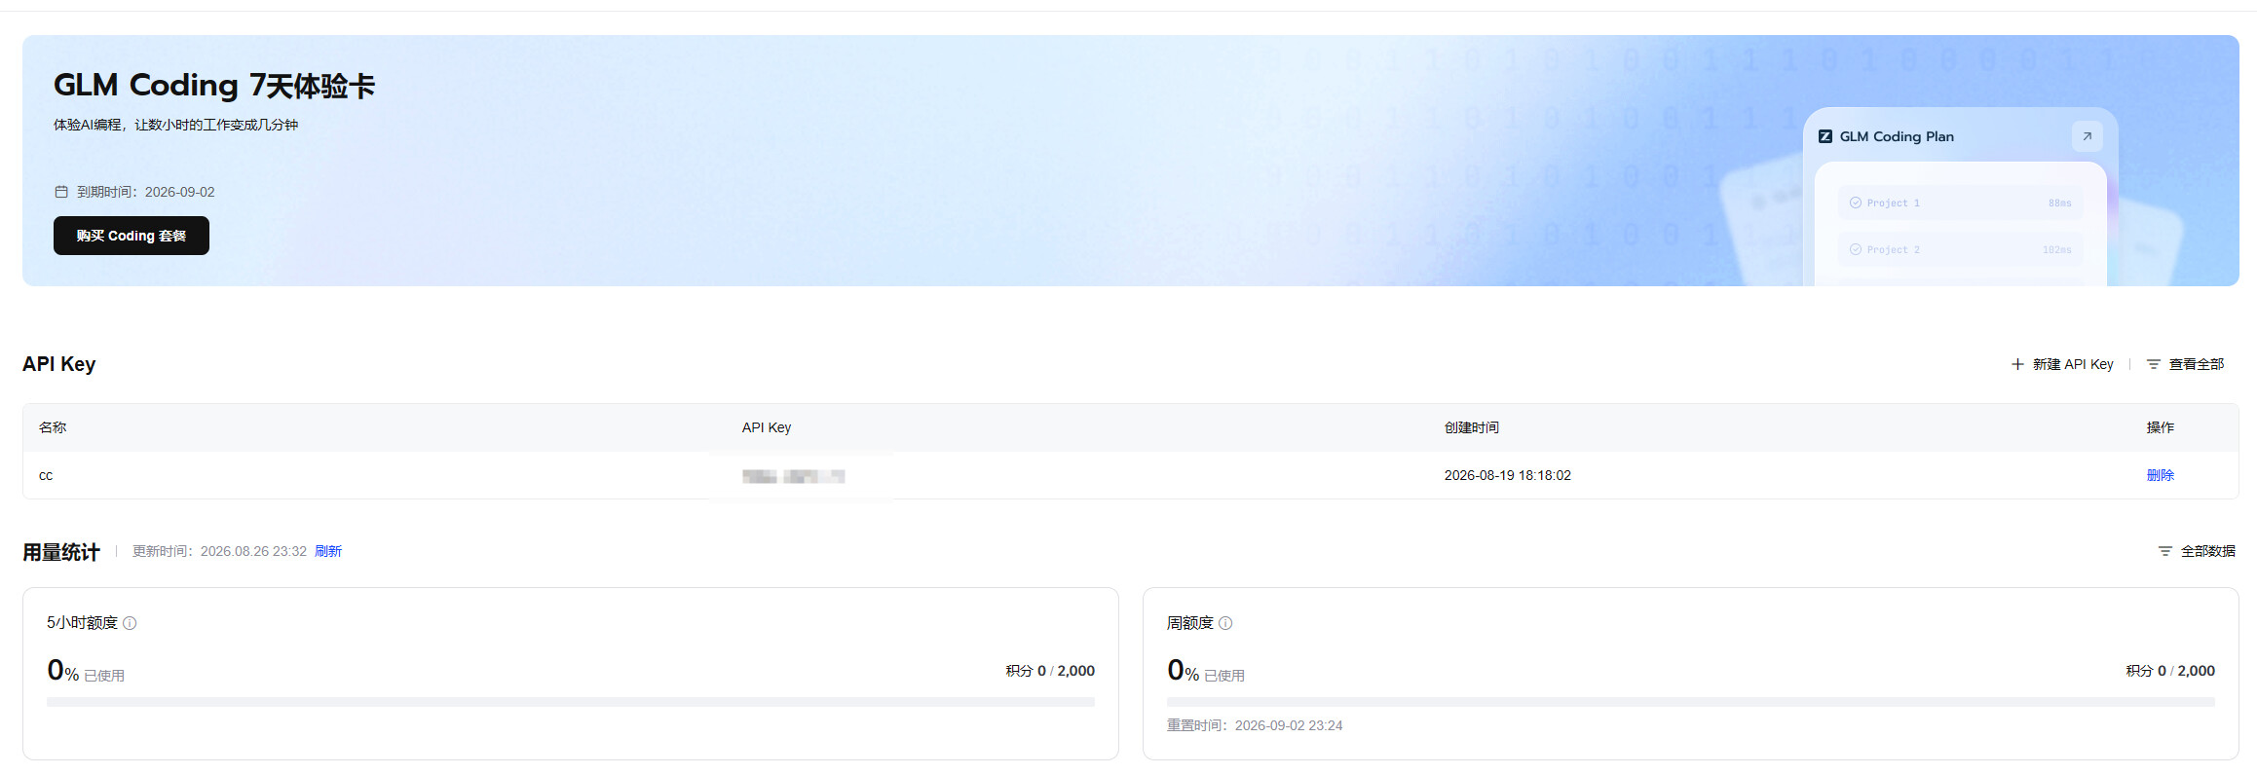Click the 重置时间：2026-09-02 23:24 text
The image size is (2257, 775).
(x=1255, y=725)
